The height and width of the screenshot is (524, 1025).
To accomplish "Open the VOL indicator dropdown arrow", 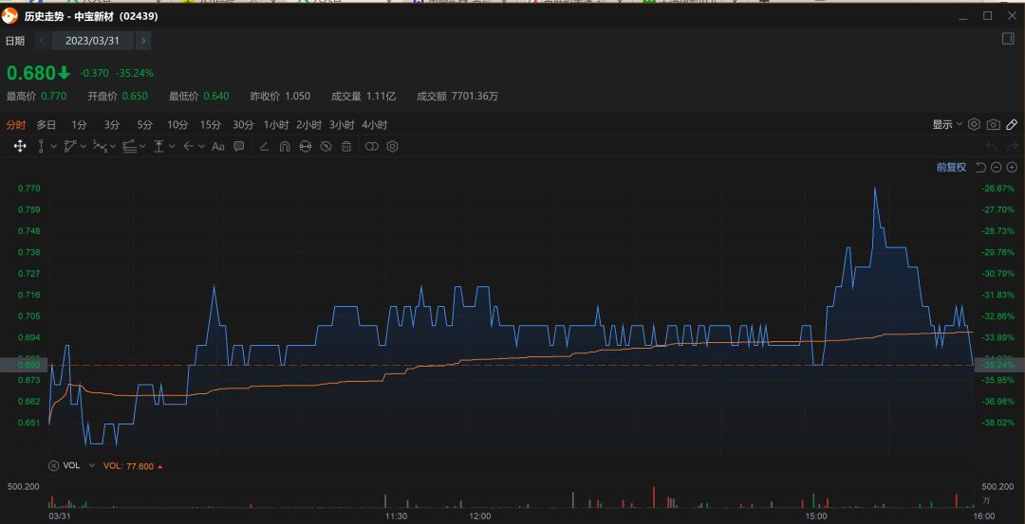I will pyautogui.click(x=92, y=466).
